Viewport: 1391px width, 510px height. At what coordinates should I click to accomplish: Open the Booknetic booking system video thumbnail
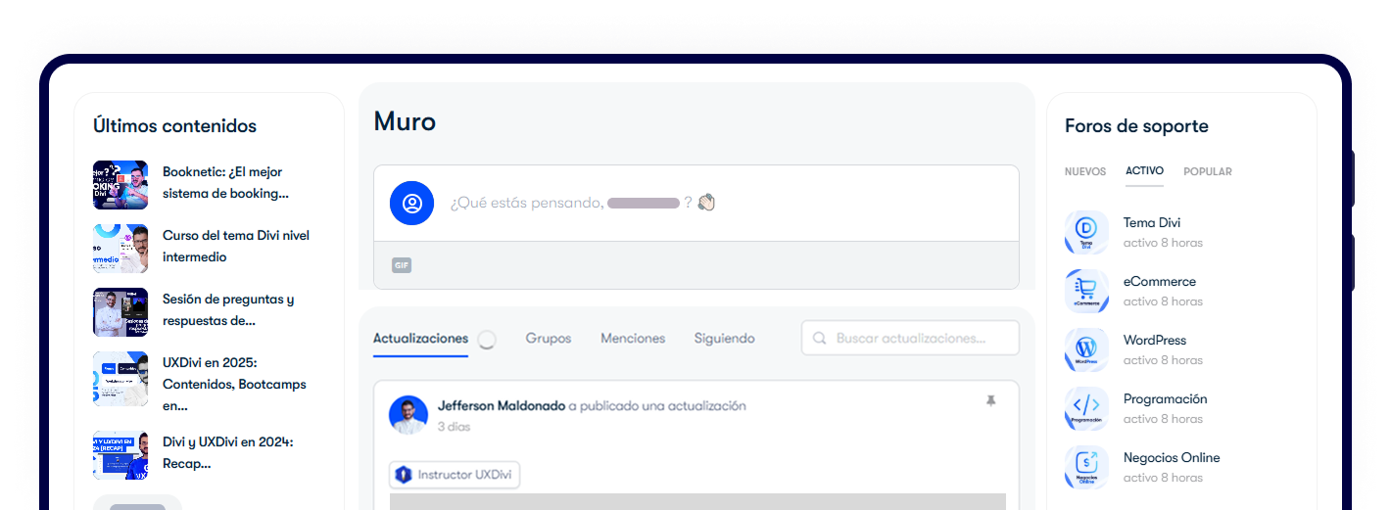pyautogui.click(x=120, y=185)
